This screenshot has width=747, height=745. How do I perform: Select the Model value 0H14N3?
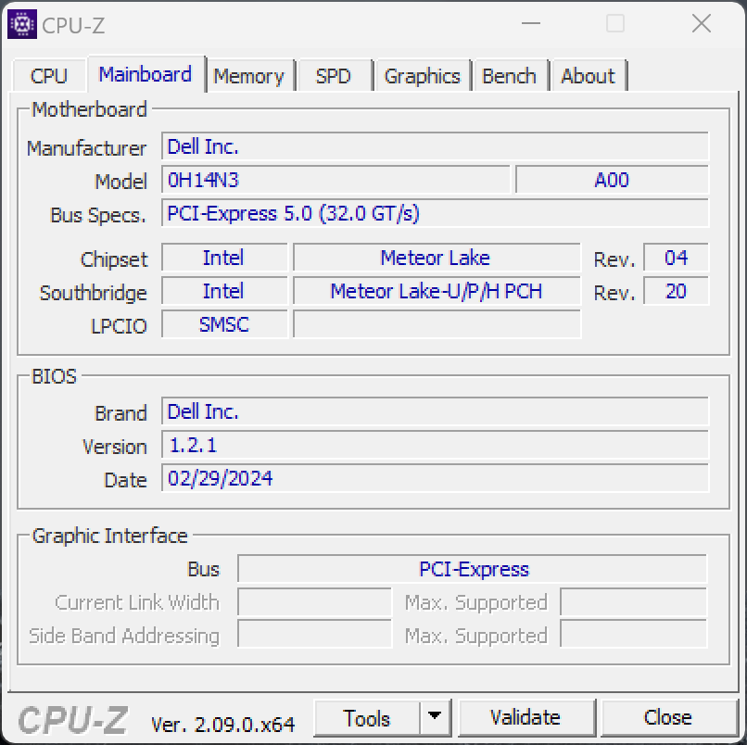coord(336,180)
